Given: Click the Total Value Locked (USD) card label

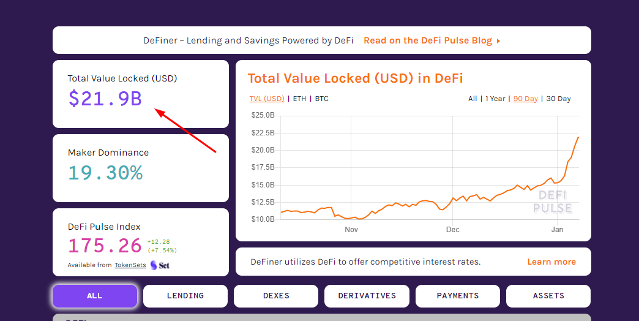Looking at the screenshot, I should point(122,78).
